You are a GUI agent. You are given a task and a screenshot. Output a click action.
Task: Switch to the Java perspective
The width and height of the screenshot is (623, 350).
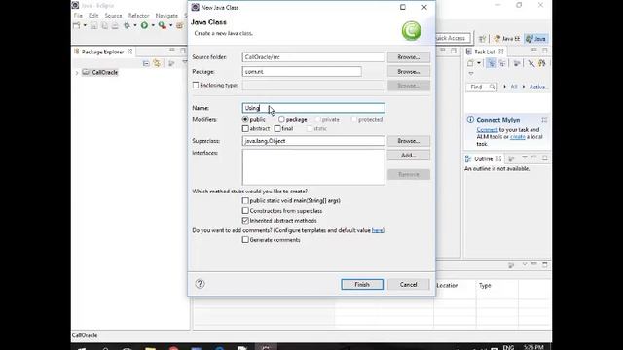[x=535, y=39]
